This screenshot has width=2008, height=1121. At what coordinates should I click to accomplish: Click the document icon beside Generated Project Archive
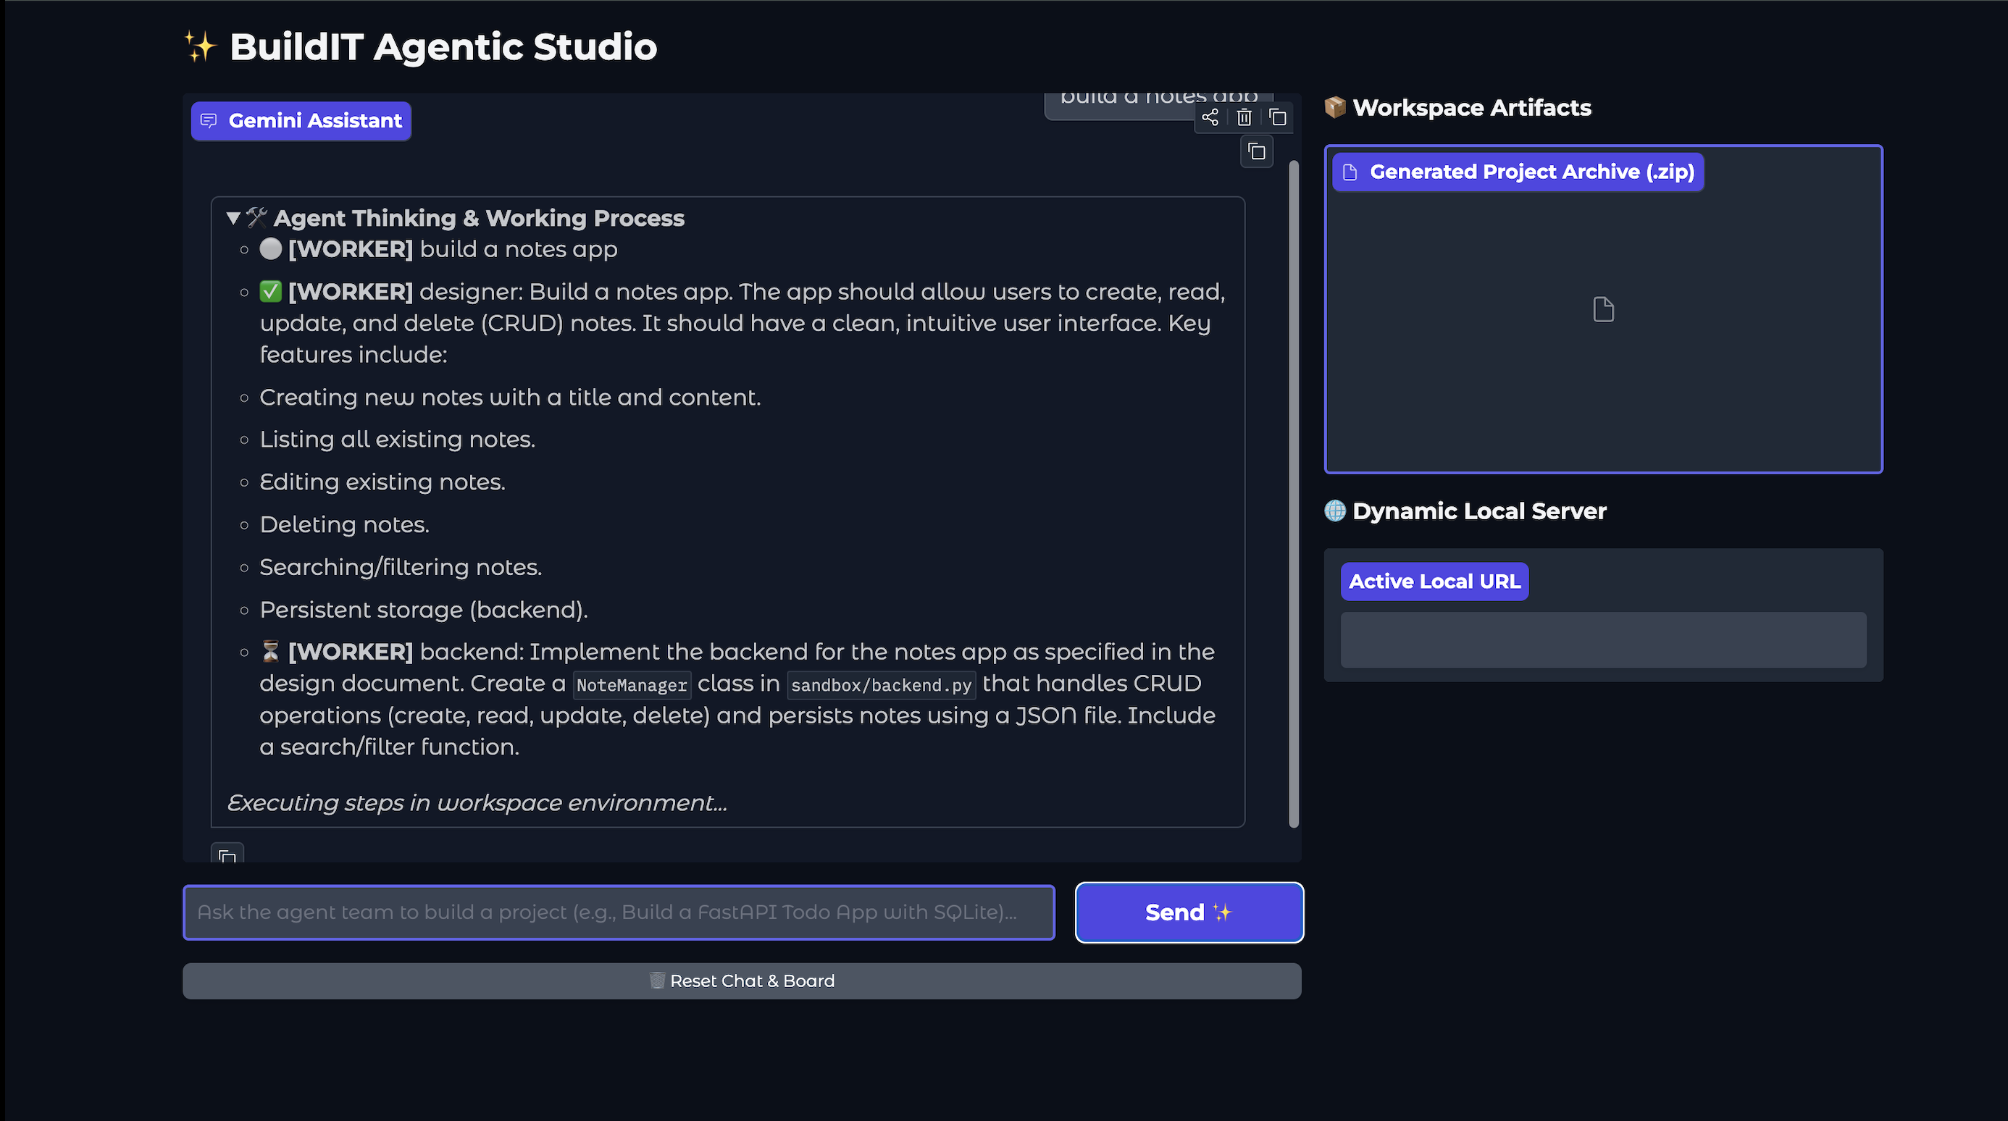click(x=1350, y=172)
